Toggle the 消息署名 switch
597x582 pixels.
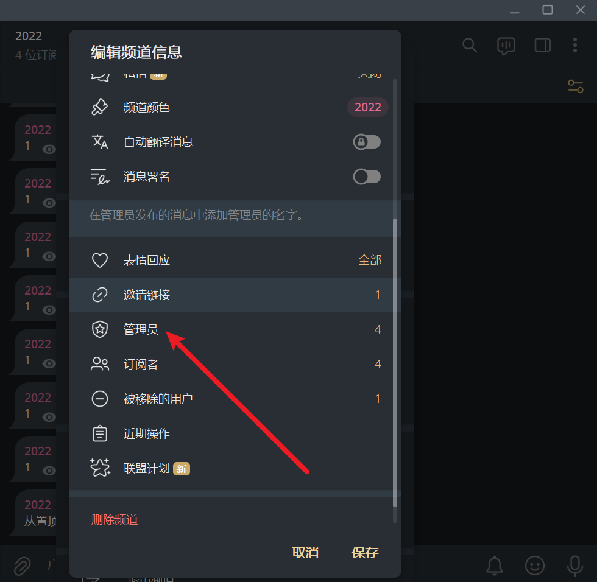click(x=367, y=177)
